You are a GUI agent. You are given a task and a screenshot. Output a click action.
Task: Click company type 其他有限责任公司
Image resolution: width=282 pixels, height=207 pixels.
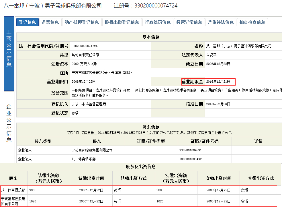[85, 55]
